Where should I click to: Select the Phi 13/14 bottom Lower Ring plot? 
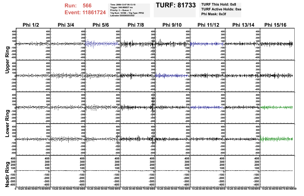coord(242,139)
